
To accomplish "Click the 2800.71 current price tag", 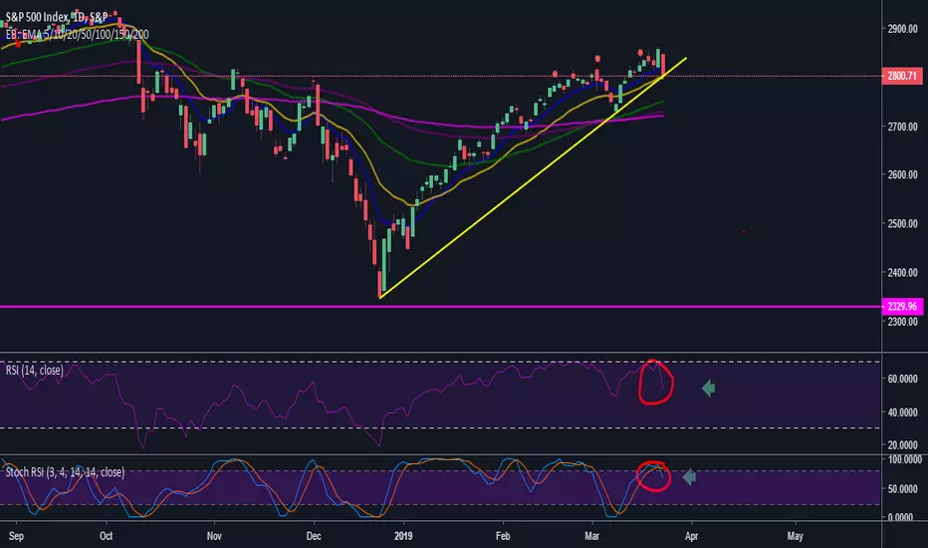I will [902, 76].
